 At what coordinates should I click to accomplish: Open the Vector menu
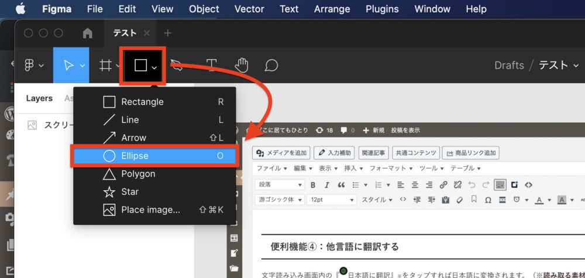coord(249,9)
